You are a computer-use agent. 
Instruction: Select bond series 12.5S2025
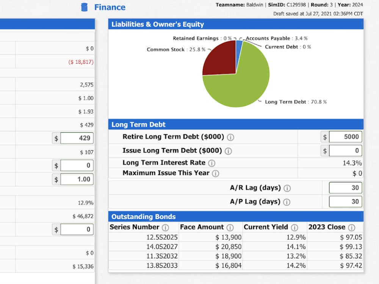(x=162, y=237)
